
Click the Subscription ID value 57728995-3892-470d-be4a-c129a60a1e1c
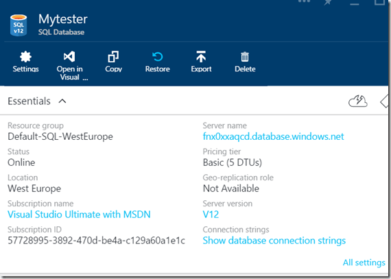pos(96,241)
